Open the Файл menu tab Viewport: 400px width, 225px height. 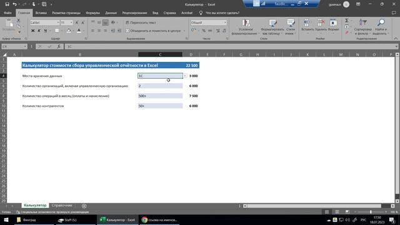[x=7, y=12]
